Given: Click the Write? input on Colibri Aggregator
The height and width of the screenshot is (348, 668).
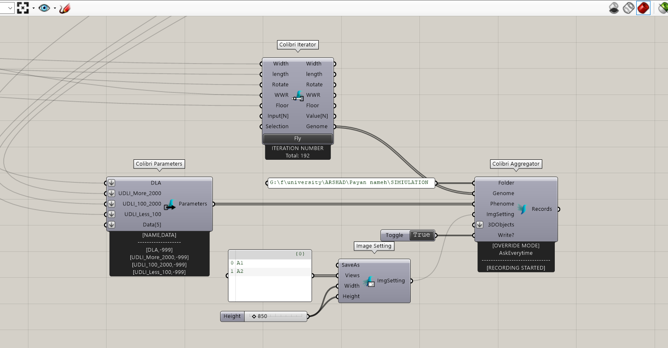Looking at the screenshot, I should tap(506, 235).
